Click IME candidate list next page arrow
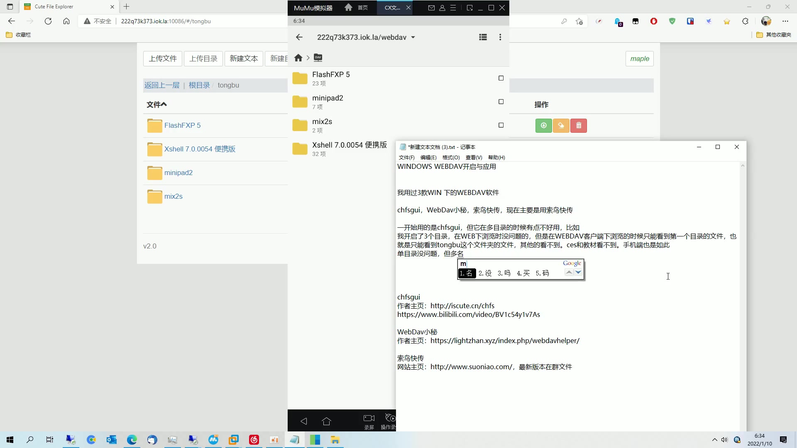 click(578, 272)
